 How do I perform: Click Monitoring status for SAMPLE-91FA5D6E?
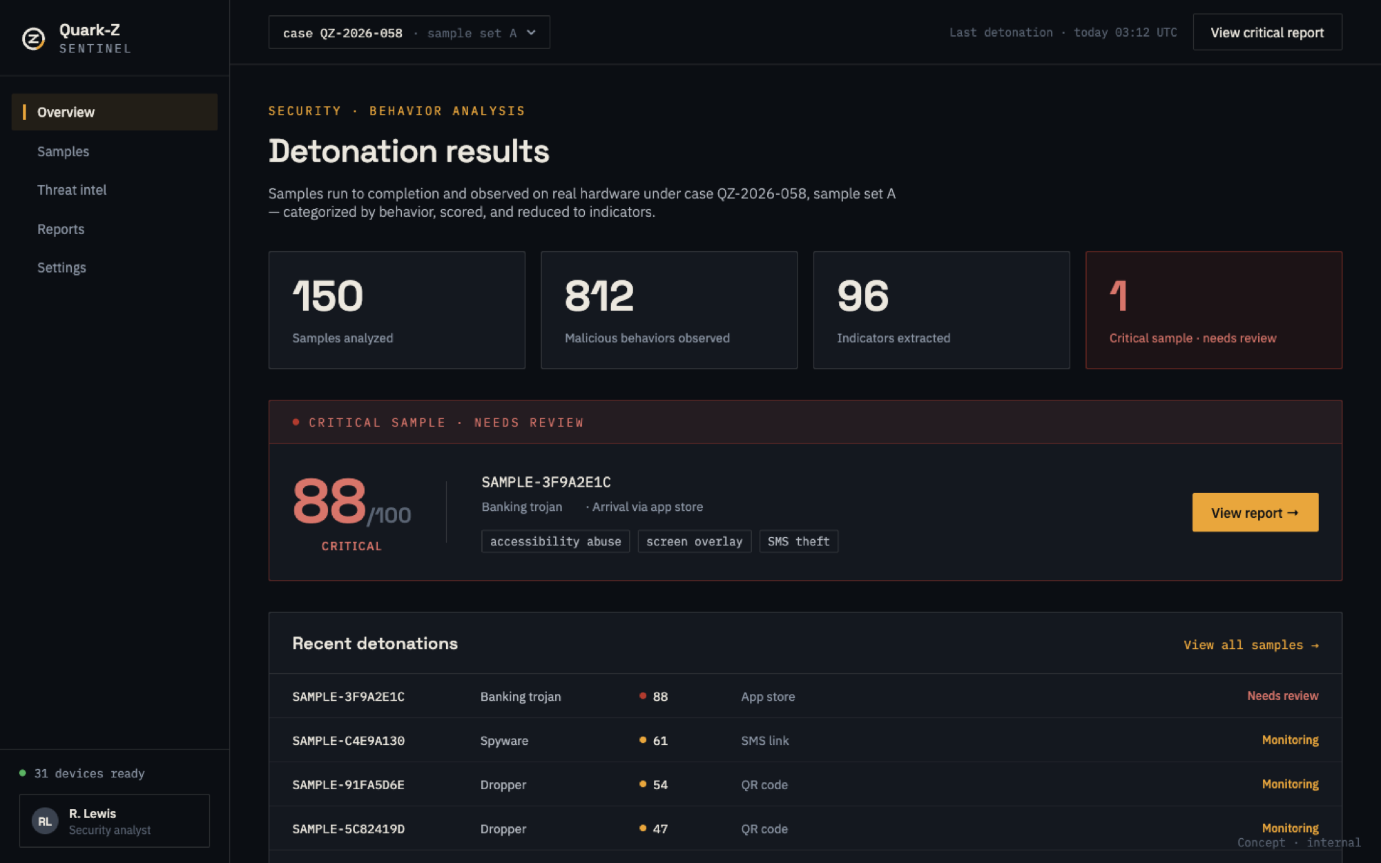(x=1290, y=784)
